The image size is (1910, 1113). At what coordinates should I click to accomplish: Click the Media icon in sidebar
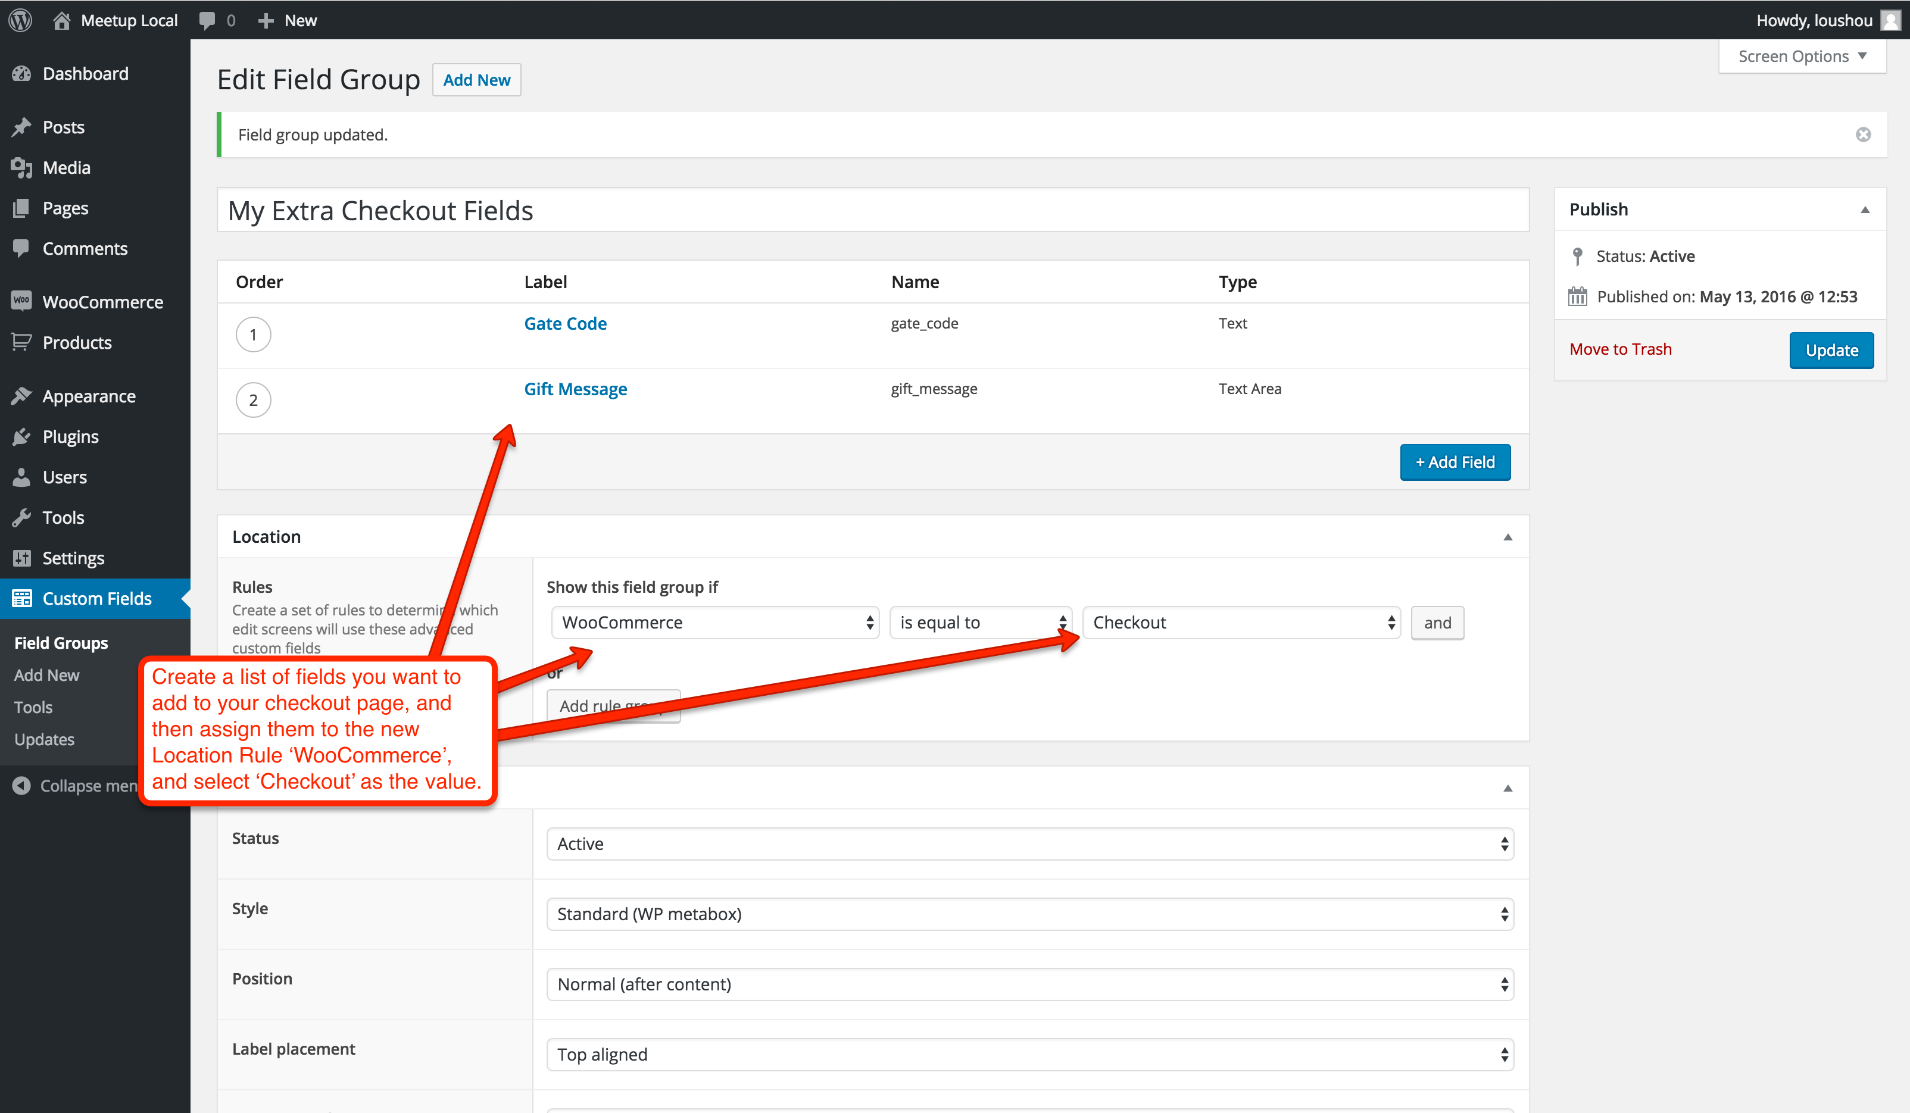21,167
